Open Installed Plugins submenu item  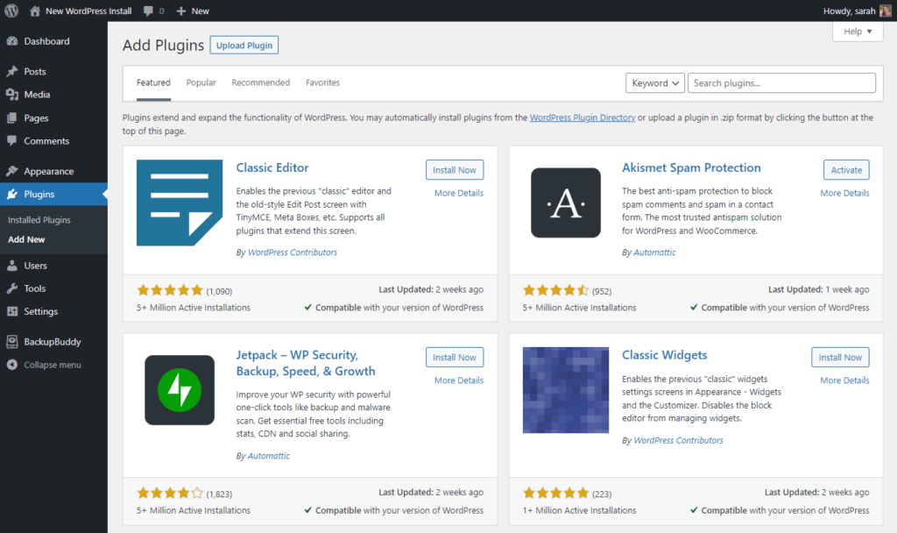click(39, 220)
